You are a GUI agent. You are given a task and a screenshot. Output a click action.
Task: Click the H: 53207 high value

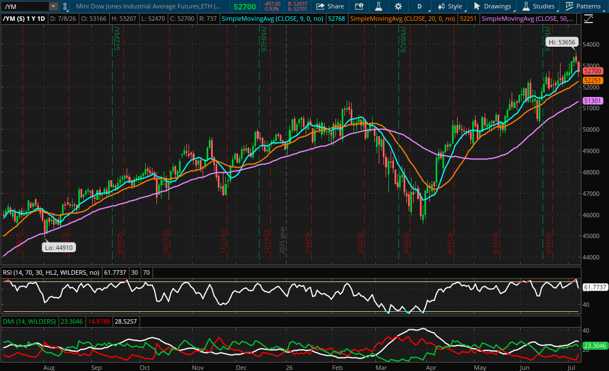pyautogui.click(x=124, y=18)
